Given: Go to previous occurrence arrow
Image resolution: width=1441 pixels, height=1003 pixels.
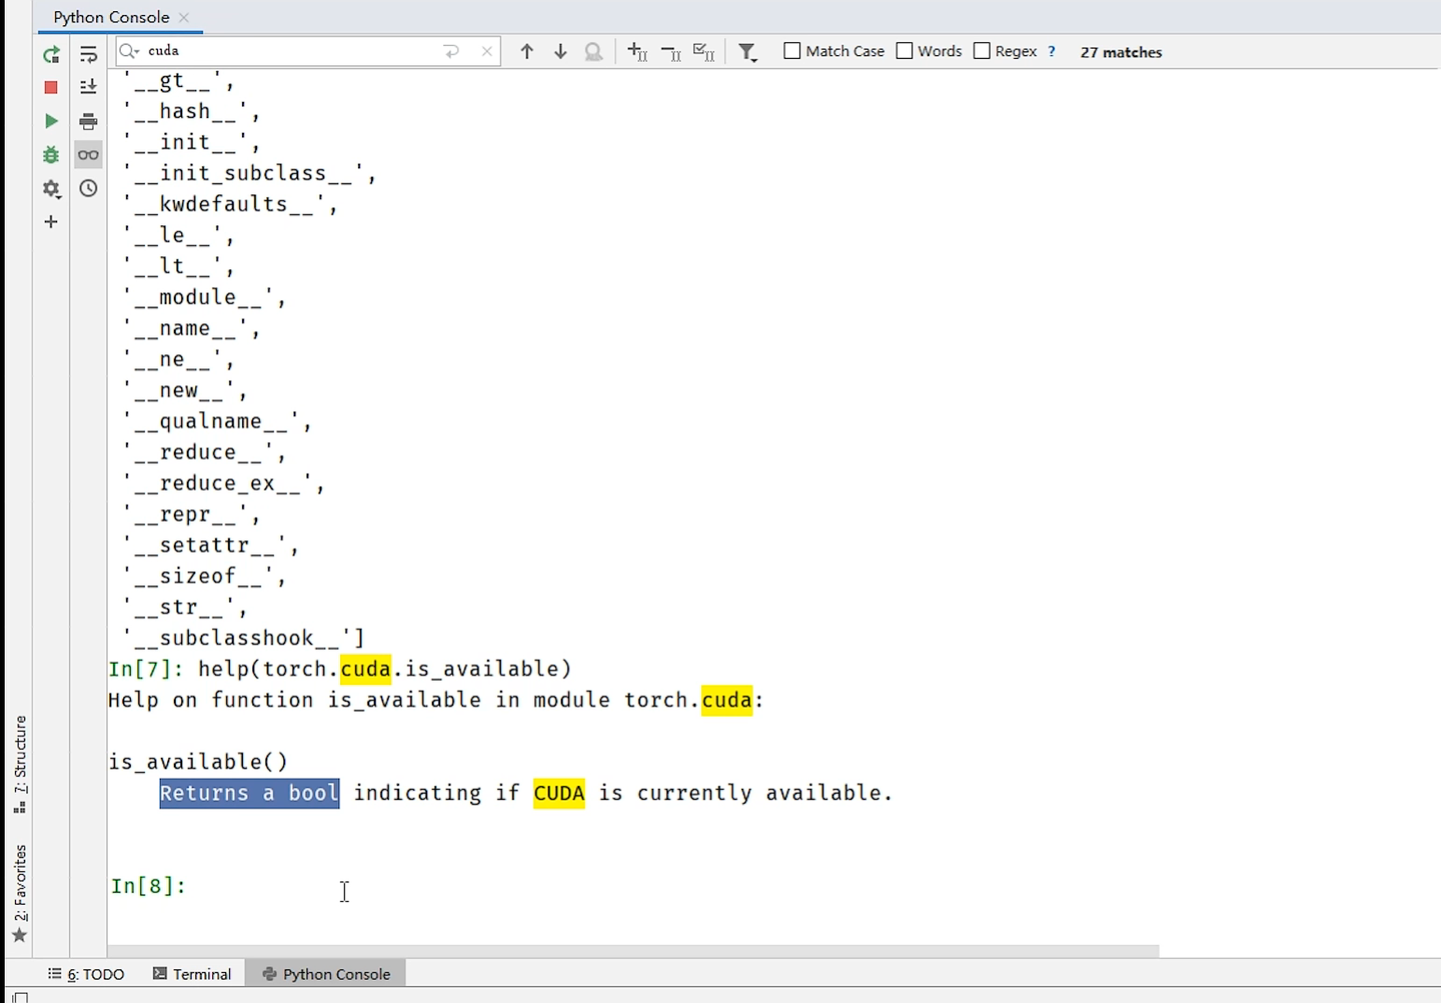Looking at the screenshot, I should click(527, 51).
